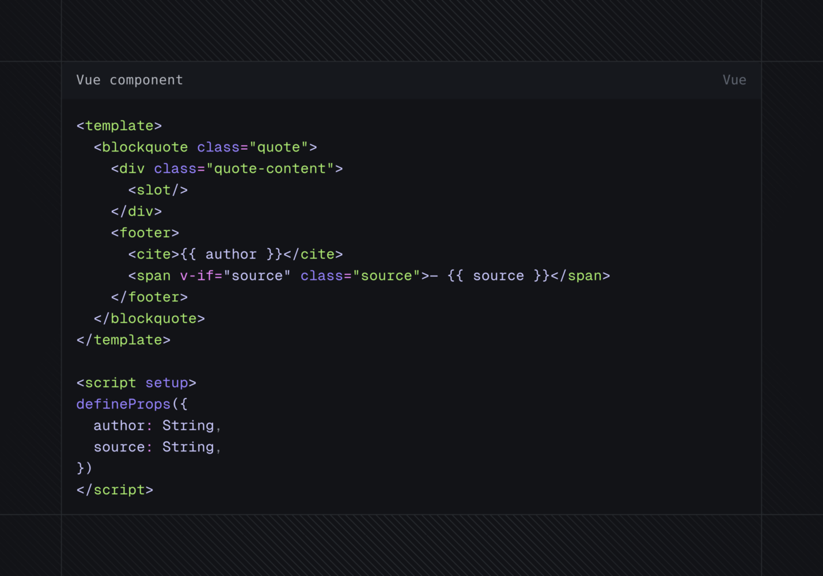Click the Vue component header label

(x=129, y=80)
